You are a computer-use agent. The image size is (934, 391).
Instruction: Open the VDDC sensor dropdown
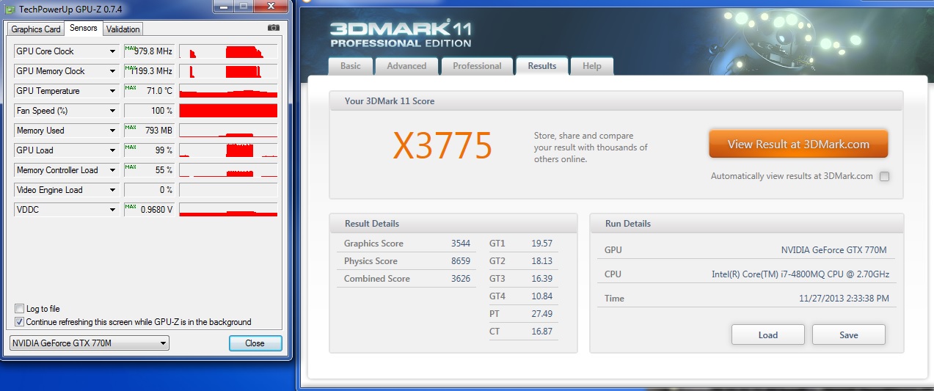pos(113,210)
